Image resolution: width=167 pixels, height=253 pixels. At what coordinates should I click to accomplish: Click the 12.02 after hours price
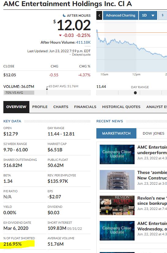pos(74,25)
